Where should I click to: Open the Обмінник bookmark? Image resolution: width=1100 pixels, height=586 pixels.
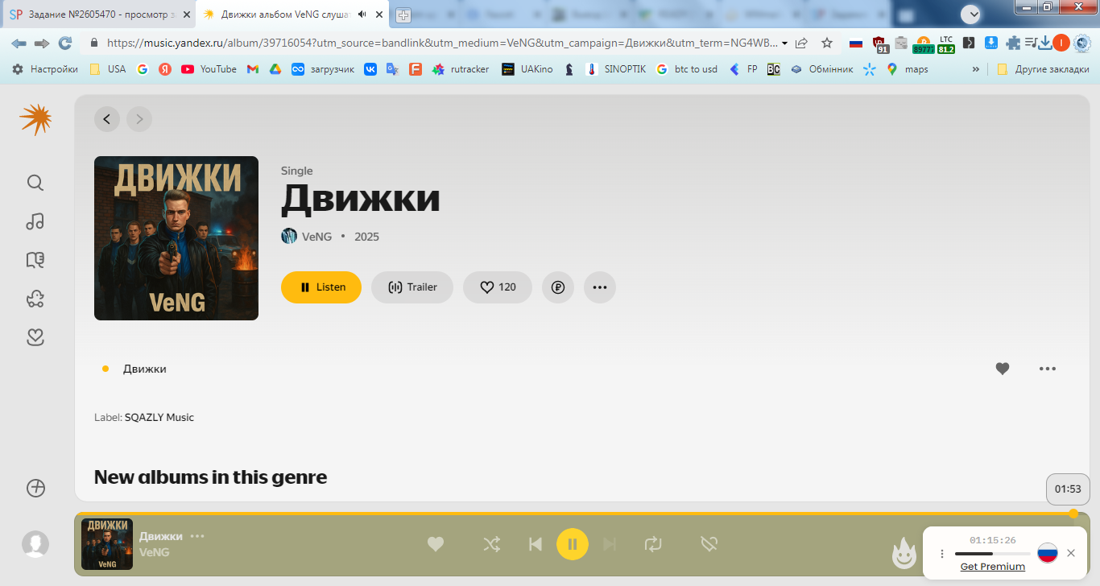coord(821,69)
